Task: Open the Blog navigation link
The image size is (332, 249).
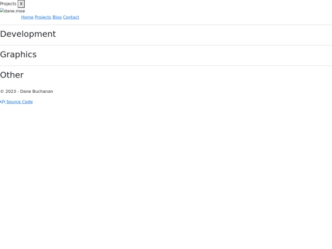Action: 57,17
